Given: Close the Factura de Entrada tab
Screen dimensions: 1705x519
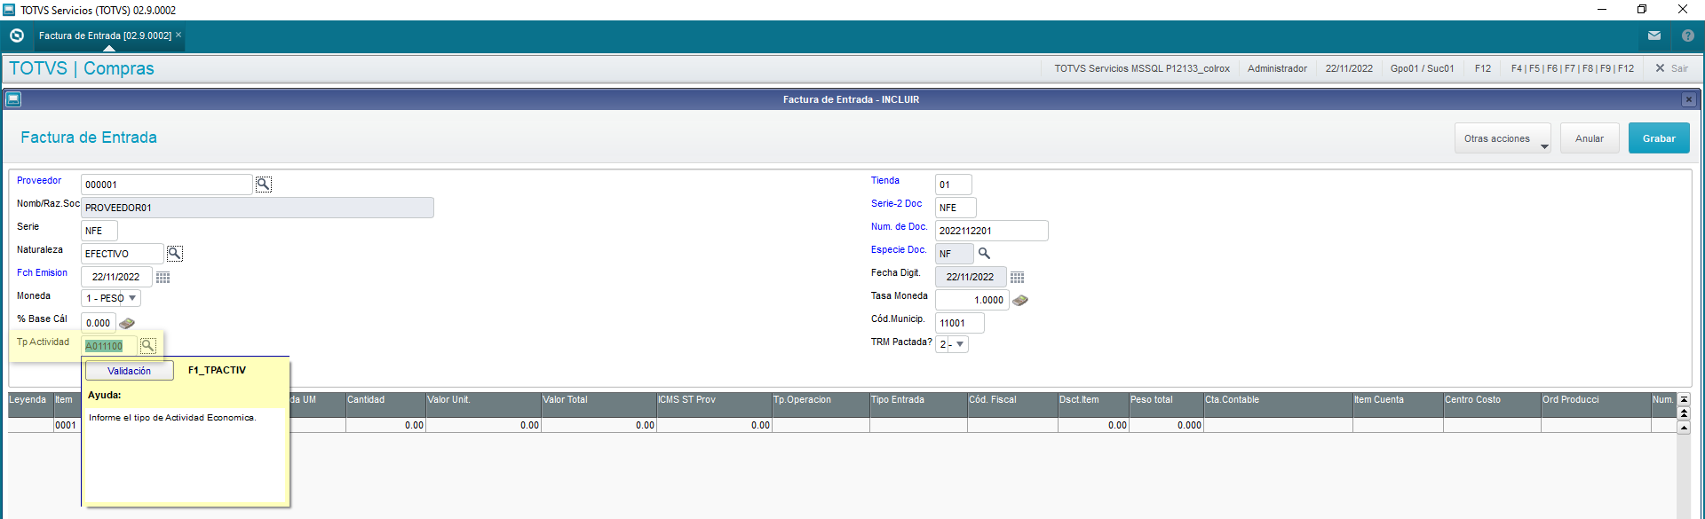Looking at the screenshot, I should 178,35.
